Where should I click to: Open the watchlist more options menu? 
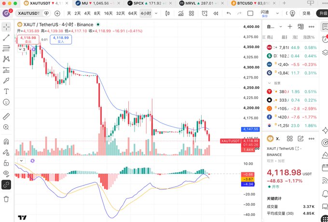(x=312, y=27)
